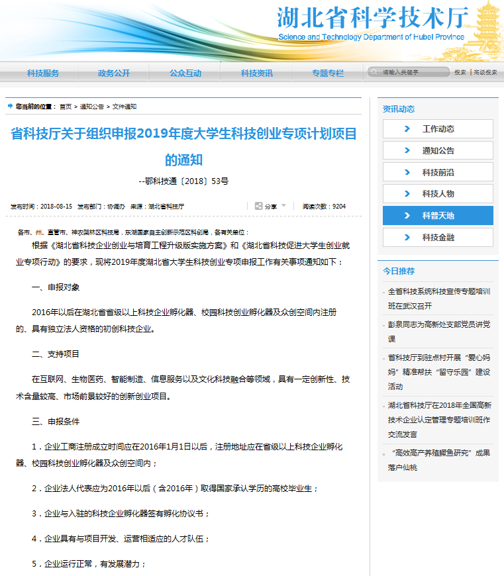Click the 今日推荐 sidebar heading

399,271
